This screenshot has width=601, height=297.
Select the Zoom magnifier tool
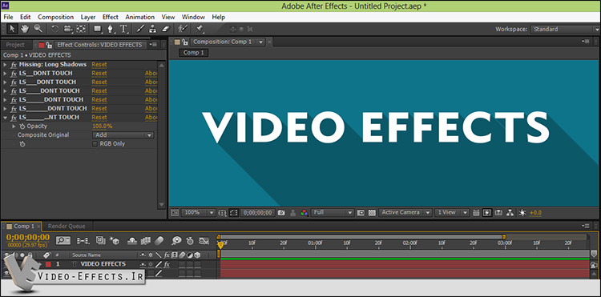(x=38, y=29)
